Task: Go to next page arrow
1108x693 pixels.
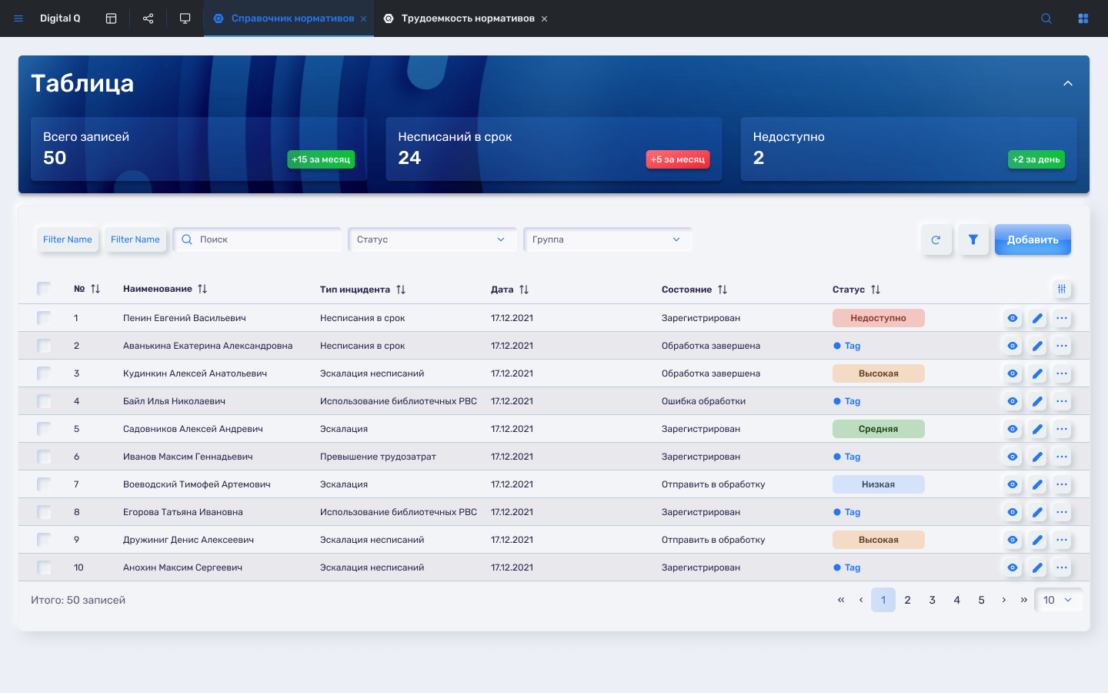Action: click(x=1004, y=600)
